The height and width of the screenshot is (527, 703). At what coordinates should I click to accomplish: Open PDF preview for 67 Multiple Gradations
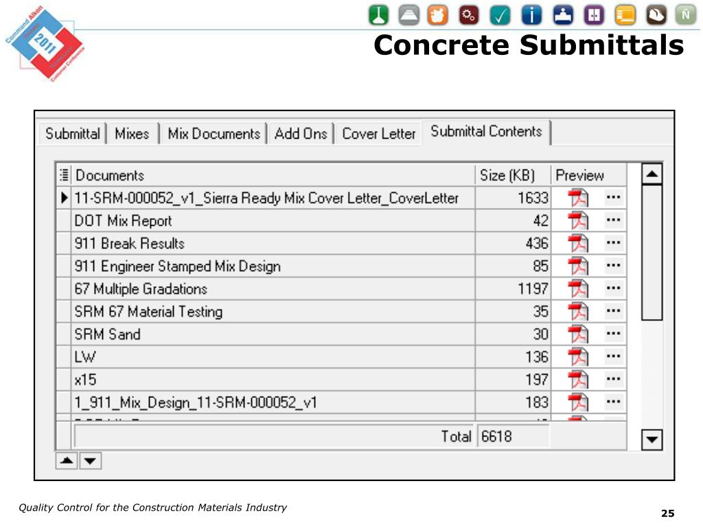(x=578, y=289)
